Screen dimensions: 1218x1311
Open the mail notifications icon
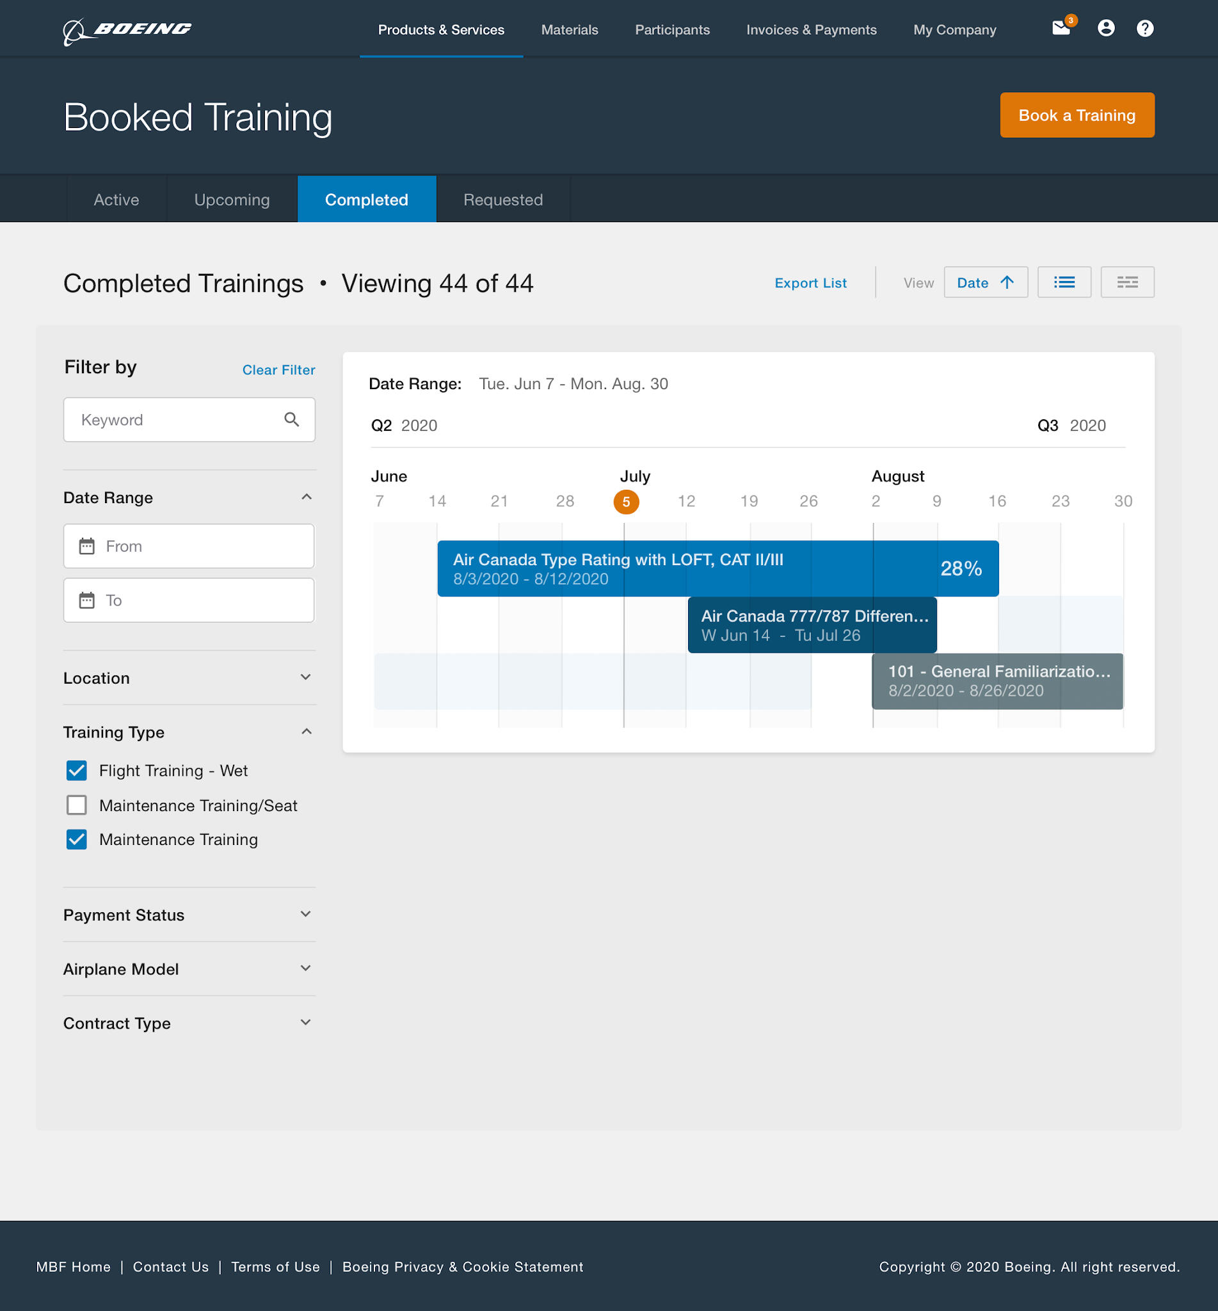pyautogui.click(x=1062, y=28)
